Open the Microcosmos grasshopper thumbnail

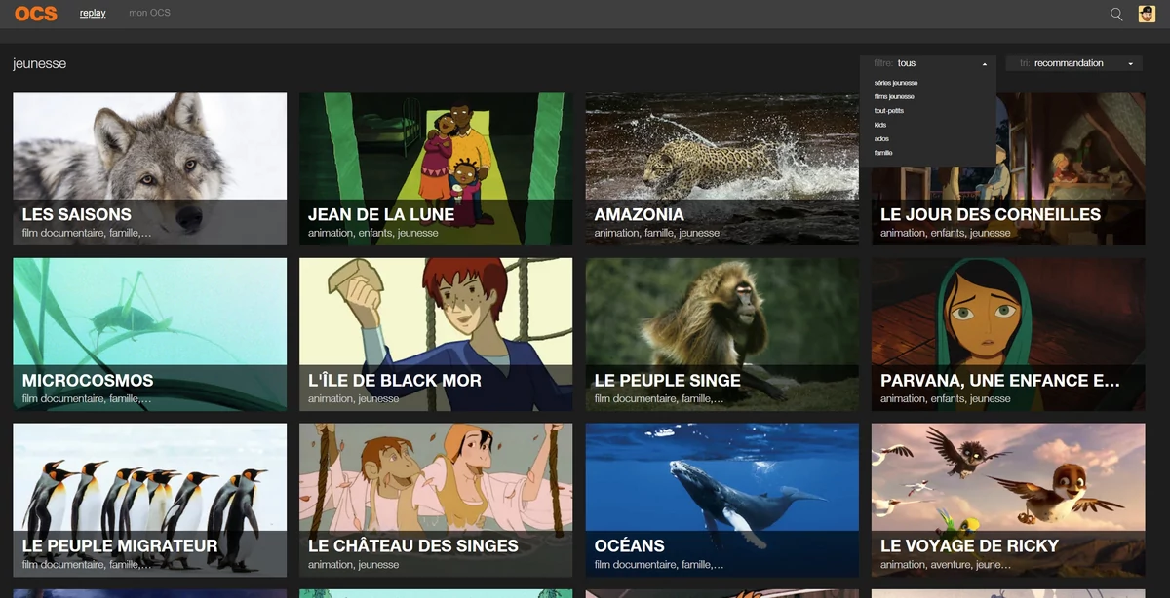coord(149,334)
